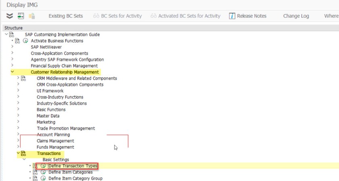The image size is (339, 181).
Task: Select Account Planning label
Action: [x=53, y=135]
